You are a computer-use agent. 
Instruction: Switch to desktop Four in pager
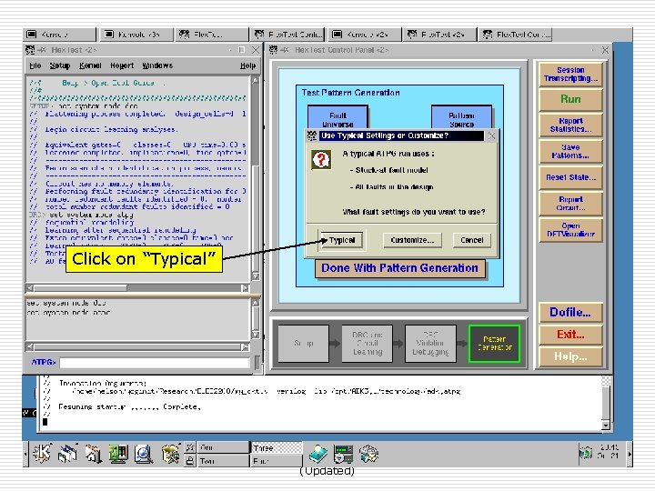tap(277, 460)
